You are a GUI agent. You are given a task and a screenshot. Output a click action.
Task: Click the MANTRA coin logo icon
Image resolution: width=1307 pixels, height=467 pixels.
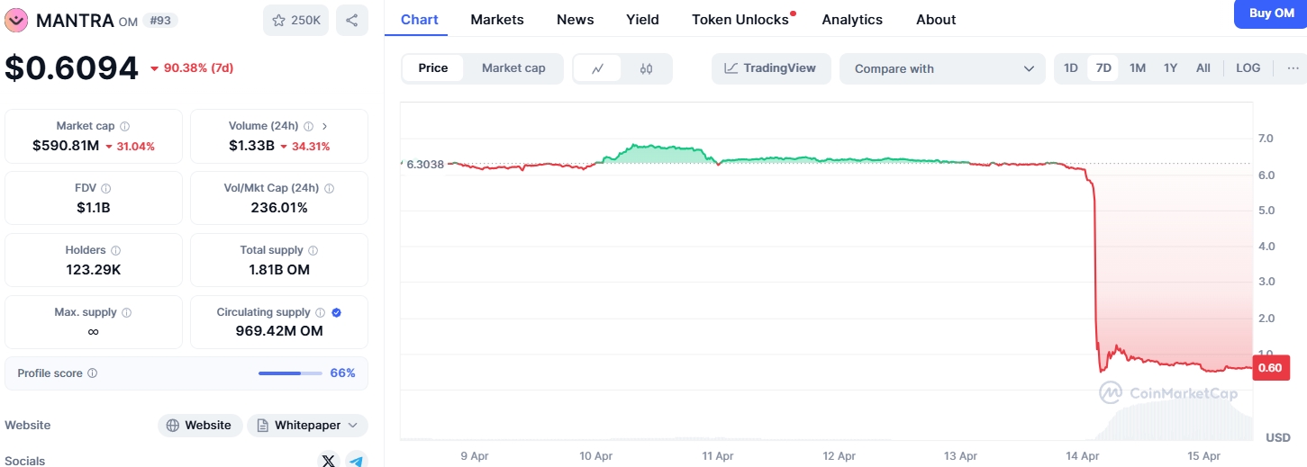tap(16, 20)
